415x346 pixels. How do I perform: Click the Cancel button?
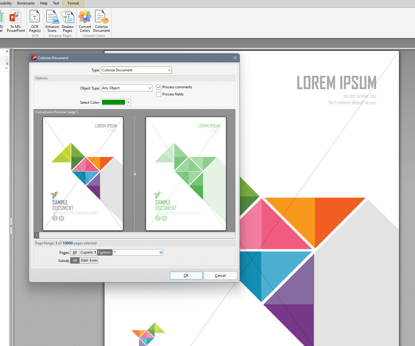point(220,276)
